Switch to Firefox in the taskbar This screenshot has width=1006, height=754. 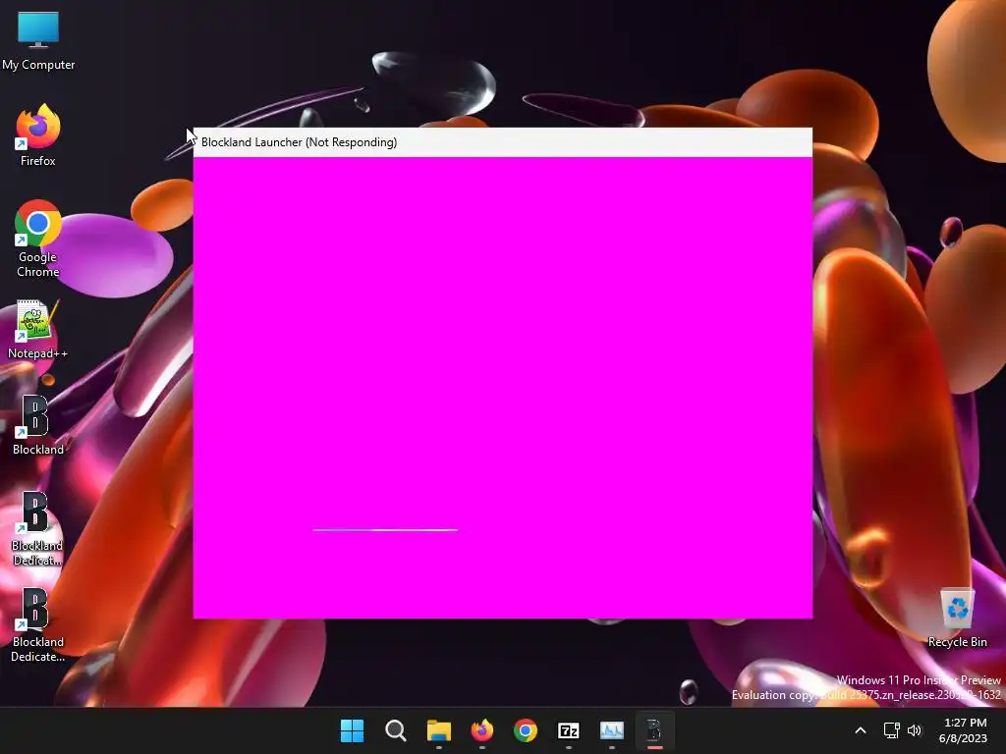(x=481, y=730)
